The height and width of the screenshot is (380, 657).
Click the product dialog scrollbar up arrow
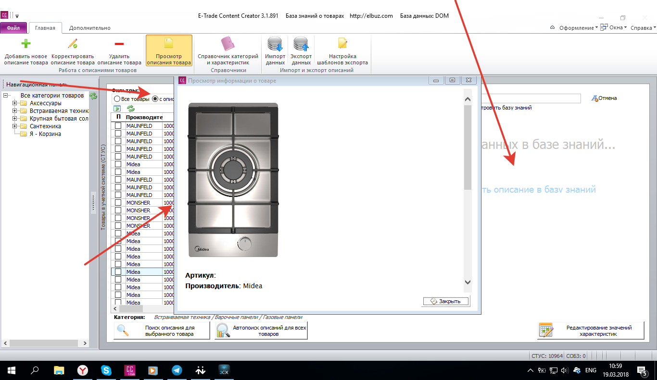(467, 99)
